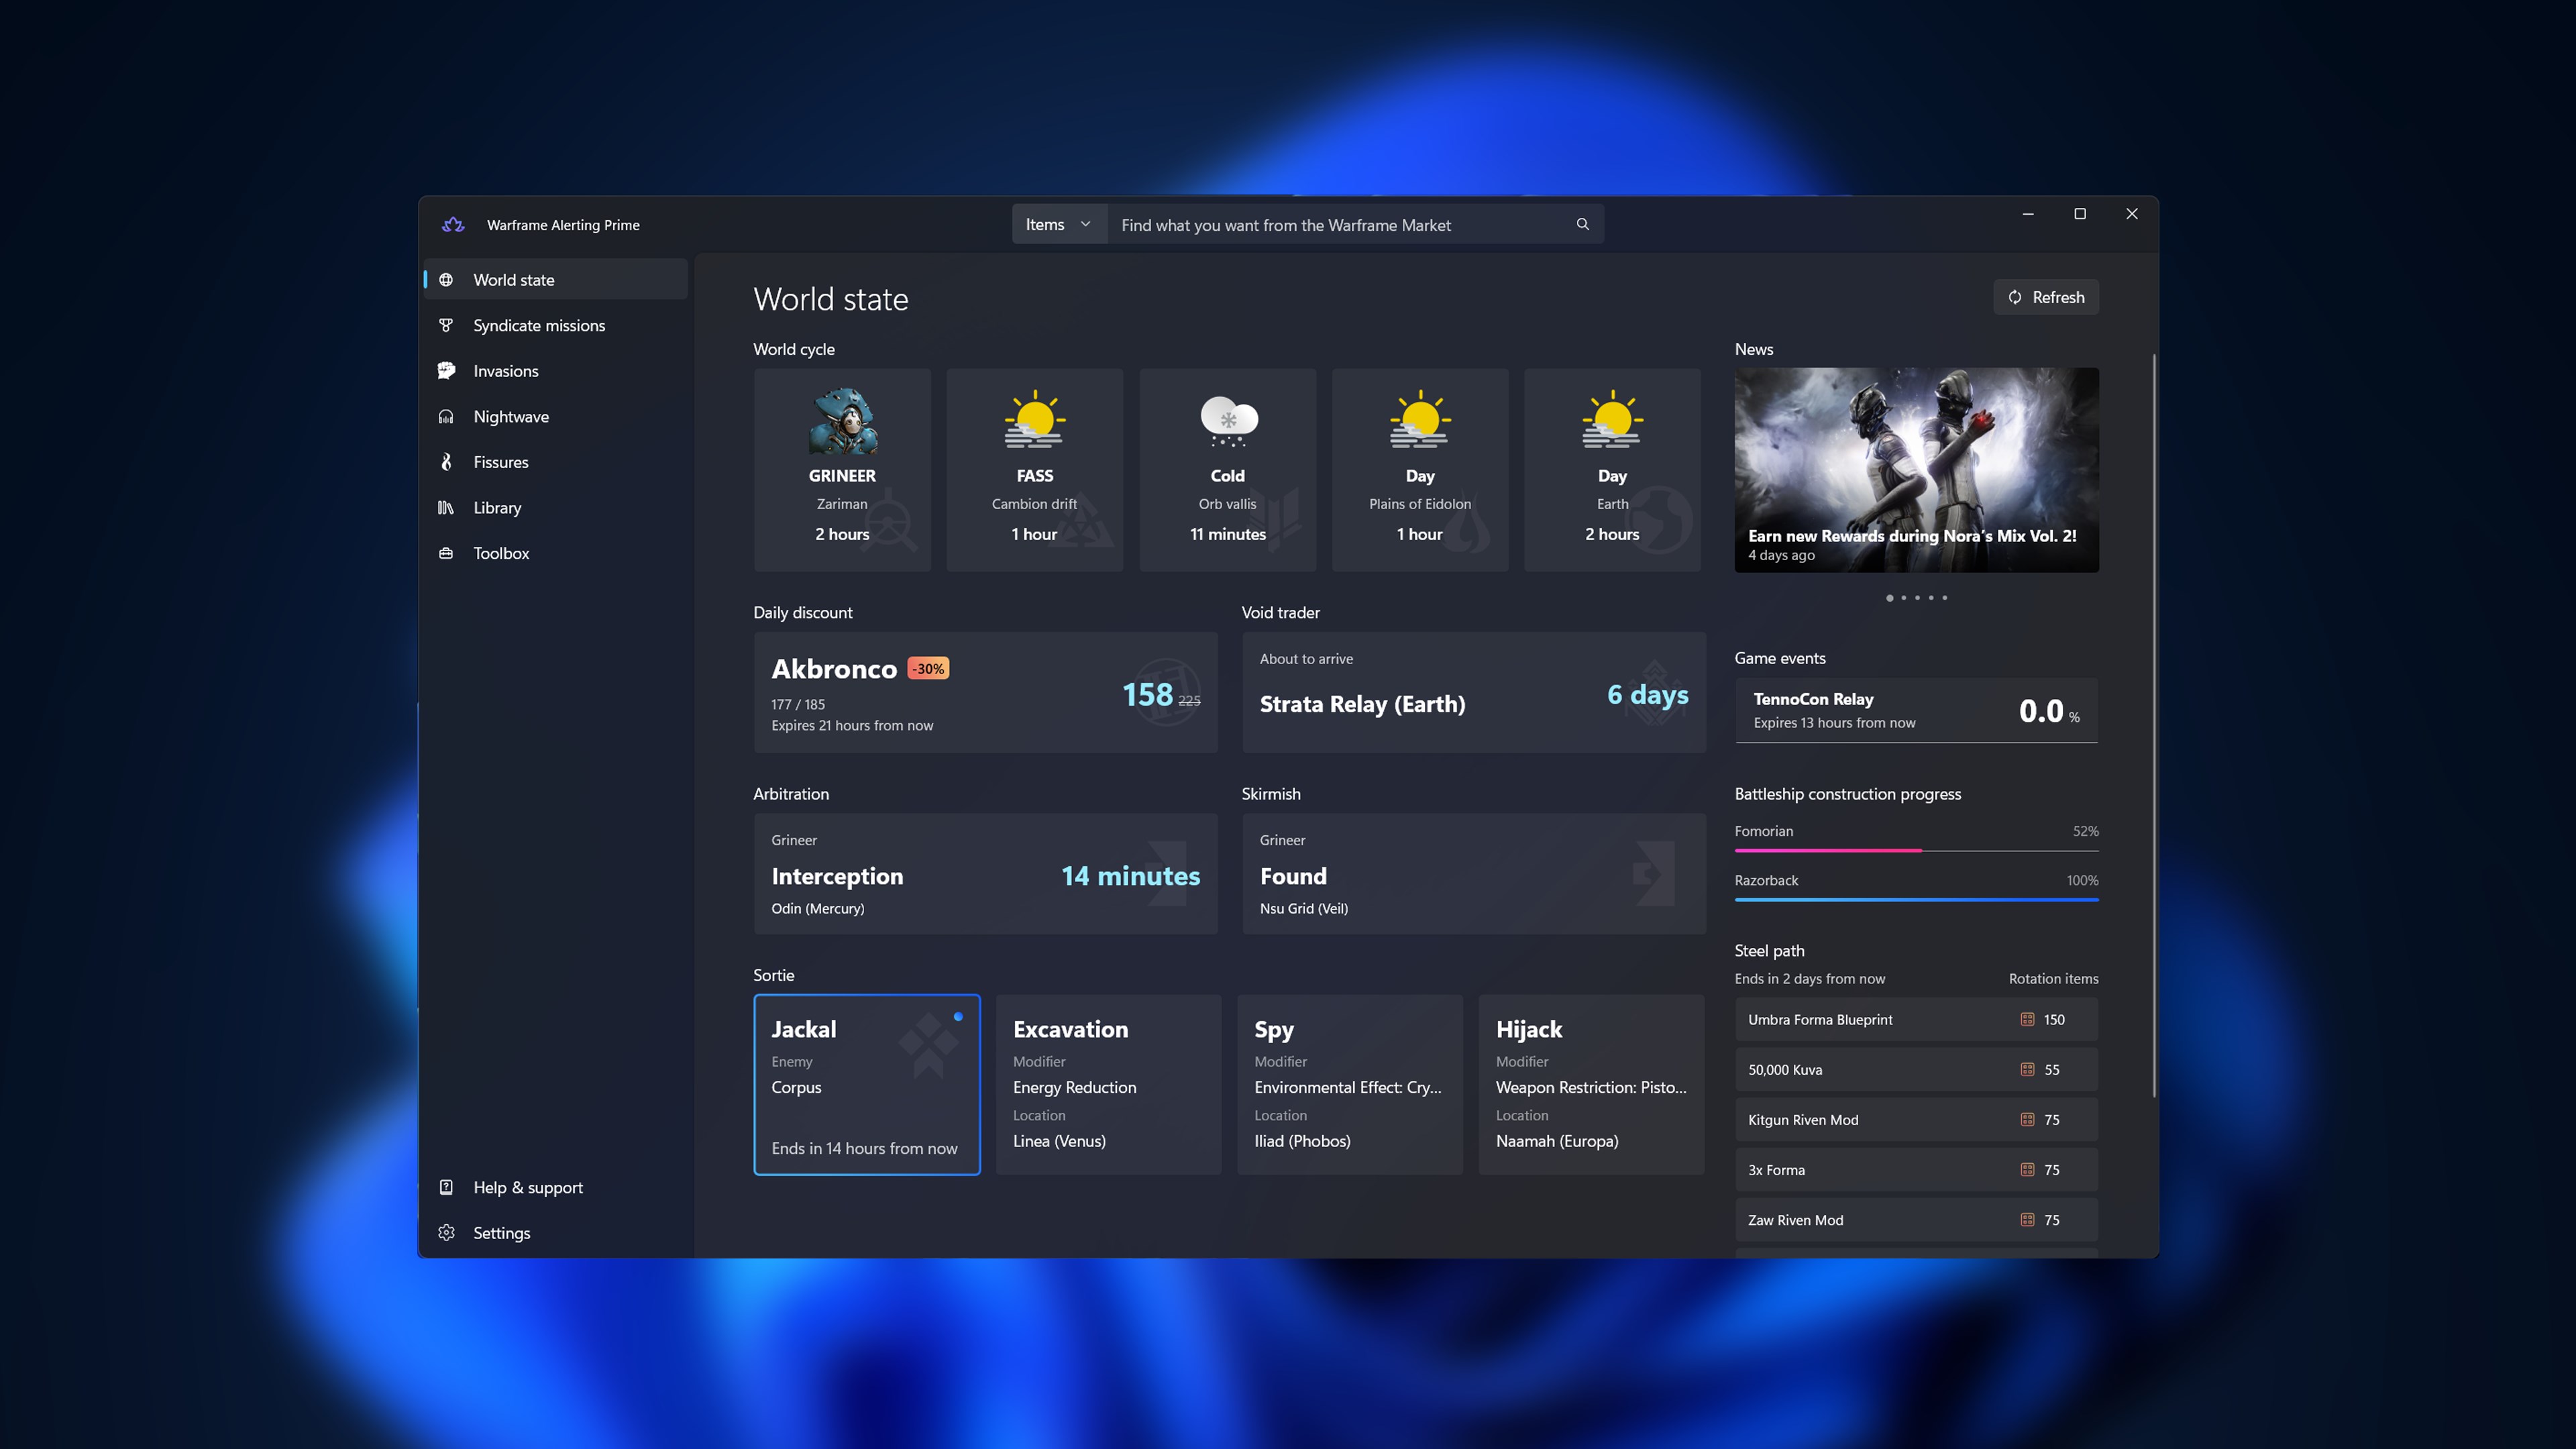Click the steel essence icon beside Kitgun Riven Mod
Image resolution: width=2576 pixels, height=1449 pixels.
coord(2027,1119)
